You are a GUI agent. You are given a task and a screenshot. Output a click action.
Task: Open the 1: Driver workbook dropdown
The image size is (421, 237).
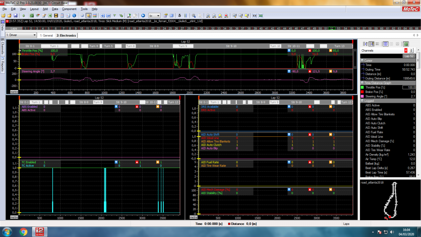pyautogui.click(x=21, y=35)
